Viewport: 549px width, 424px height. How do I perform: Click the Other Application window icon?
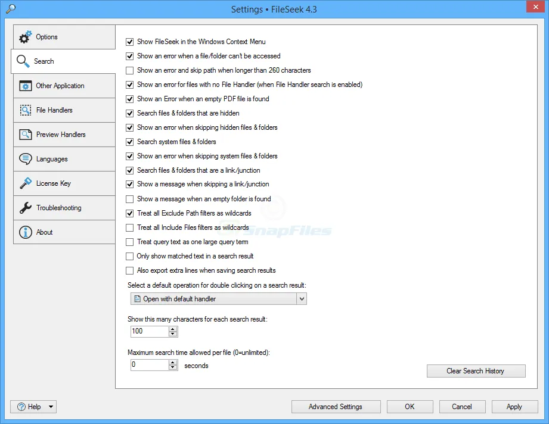tap(25, 86)
